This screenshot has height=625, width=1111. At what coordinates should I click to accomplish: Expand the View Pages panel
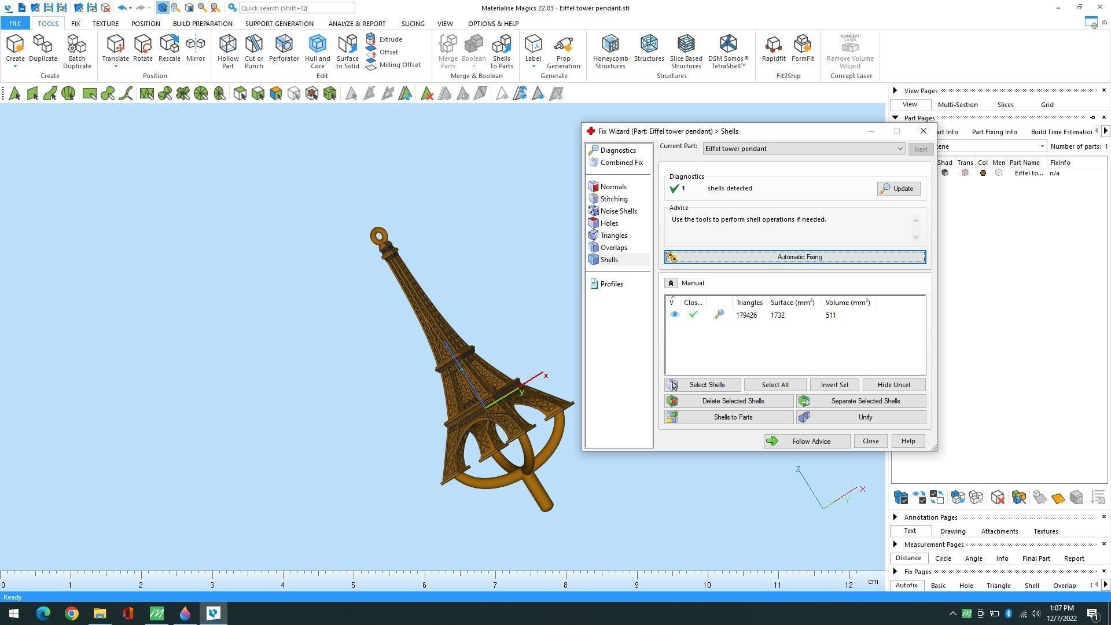point(895,91)
